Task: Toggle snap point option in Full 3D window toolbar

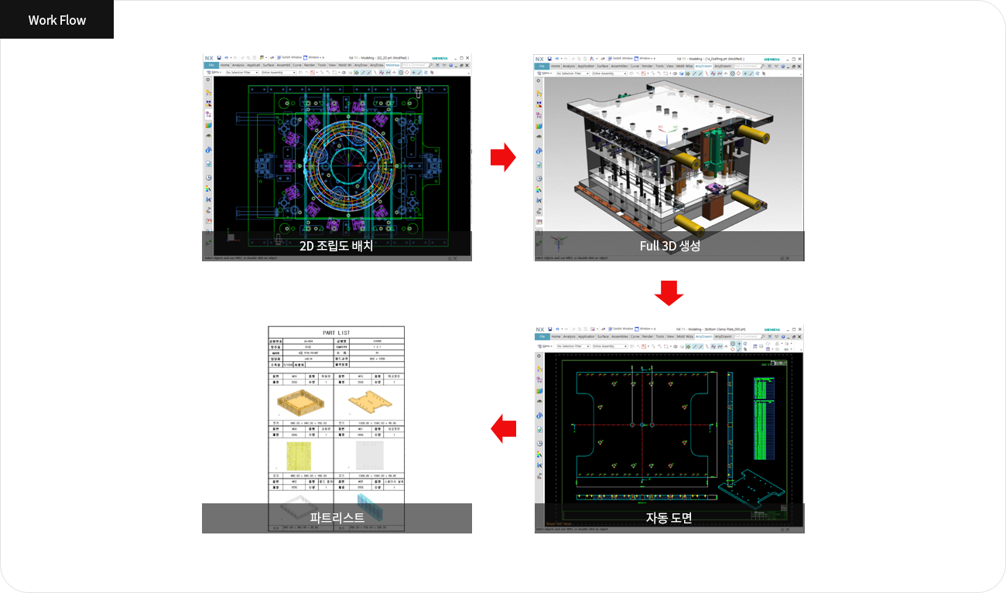Action: click(745, 73)
